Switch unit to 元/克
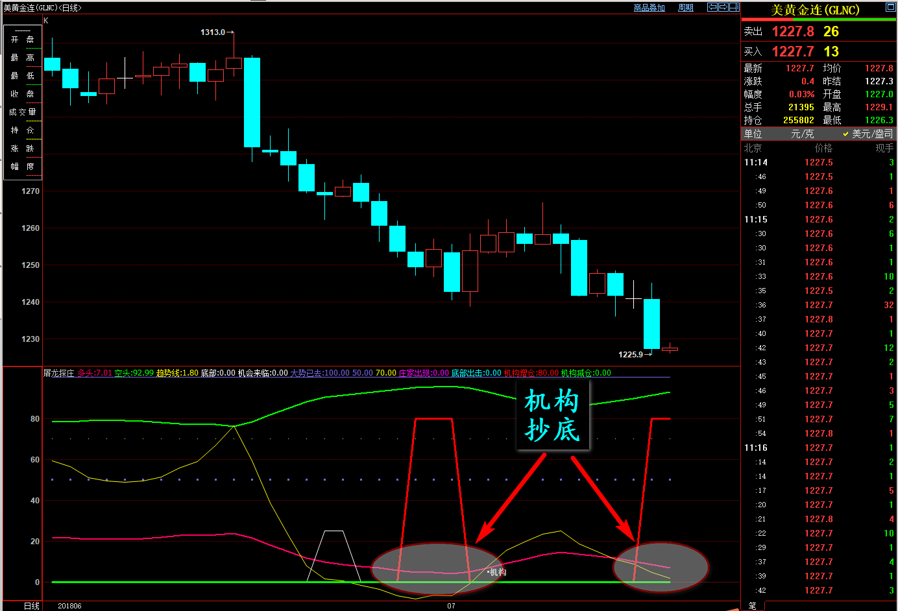 click(802, 134)
